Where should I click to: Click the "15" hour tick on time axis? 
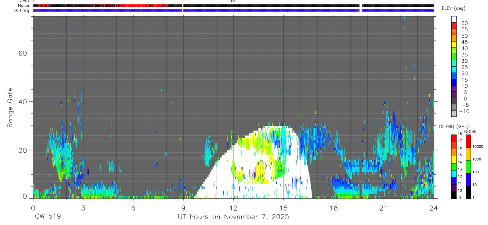284,208
